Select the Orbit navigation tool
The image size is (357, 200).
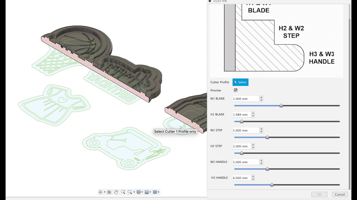click(100, 192)
